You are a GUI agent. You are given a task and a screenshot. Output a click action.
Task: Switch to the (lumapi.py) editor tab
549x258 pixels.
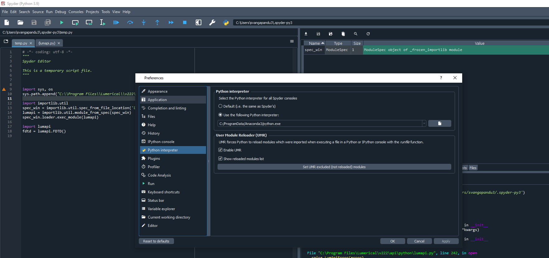click(47, 43)
